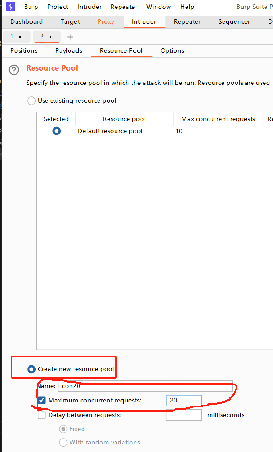273x452 pixels.
Task: Go to the Dashboard tab
Action: pos(27,21)
